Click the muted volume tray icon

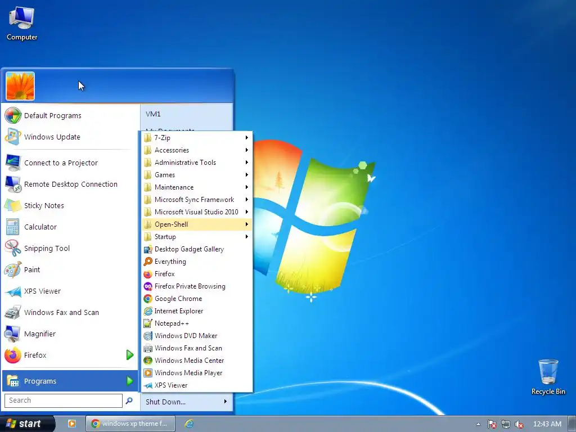[x=519, y=424]
